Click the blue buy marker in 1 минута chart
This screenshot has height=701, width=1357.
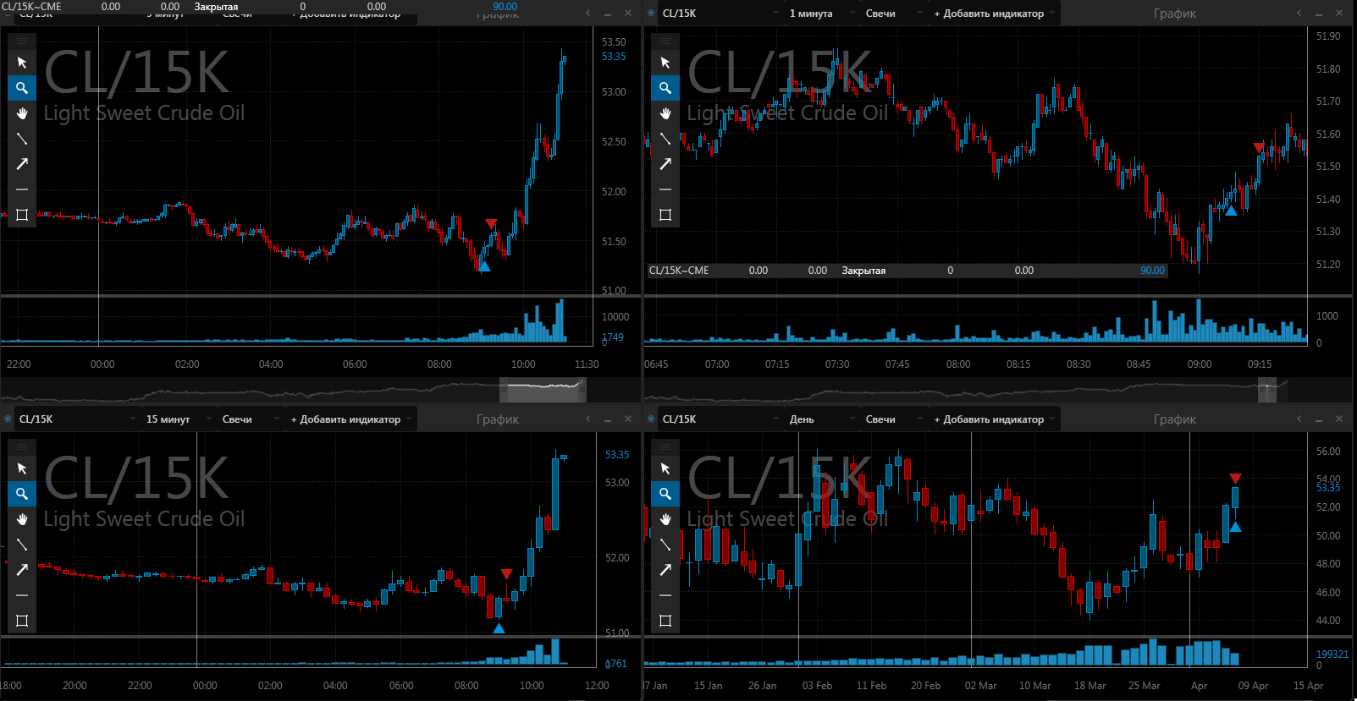1231,211
